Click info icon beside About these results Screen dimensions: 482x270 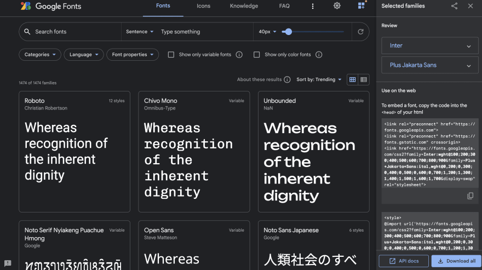pos(287,79)
